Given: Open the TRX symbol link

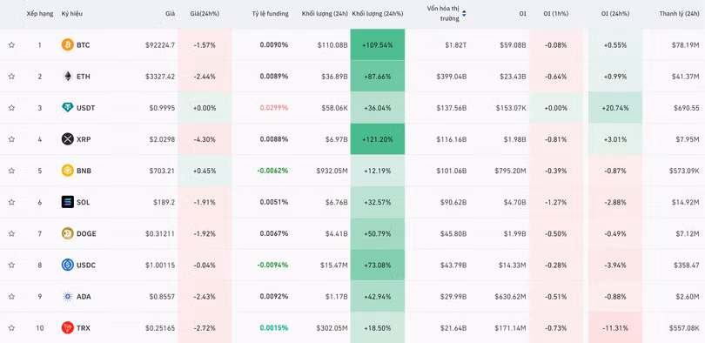Looking at the screenshot, I should point(84,328).
